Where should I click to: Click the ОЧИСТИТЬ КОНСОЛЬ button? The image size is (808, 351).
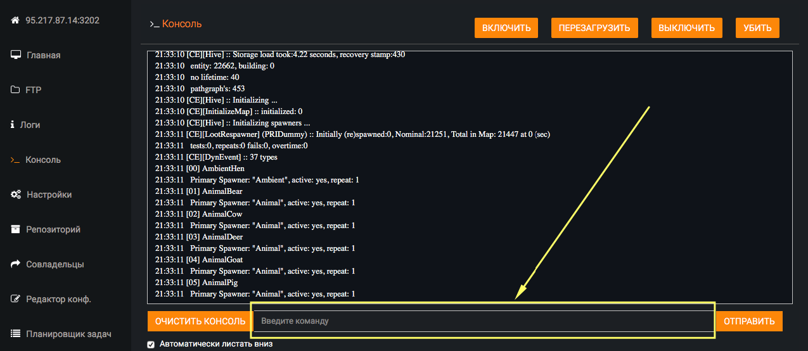pos(200,321)
